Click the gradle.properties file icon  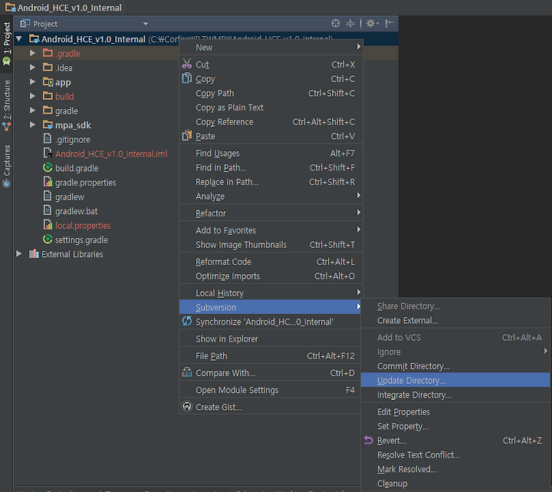48,182
